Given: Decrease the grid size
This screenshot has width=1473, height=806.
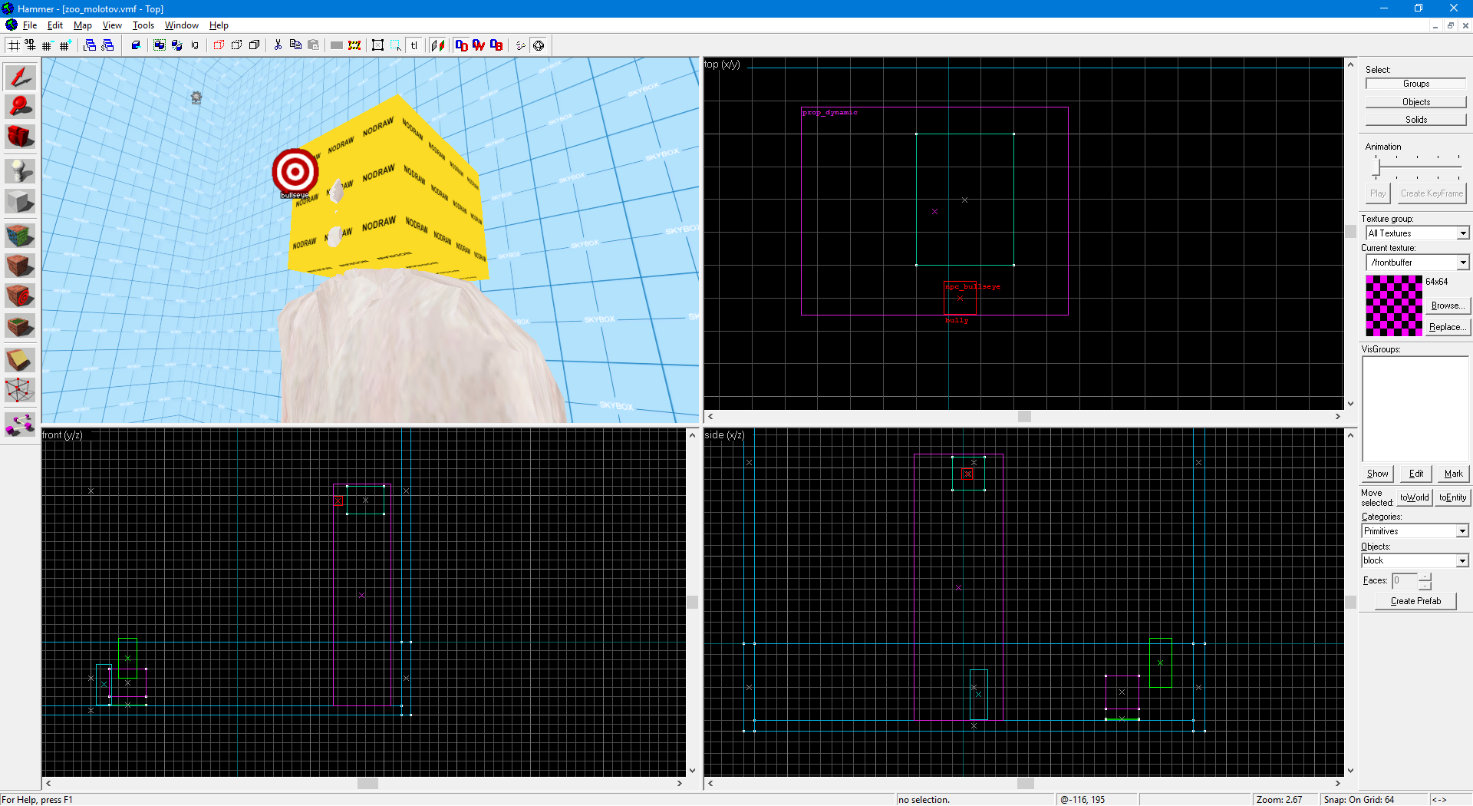Looking at the screenshot, I should pyautogui.click(x=48, y=45).
